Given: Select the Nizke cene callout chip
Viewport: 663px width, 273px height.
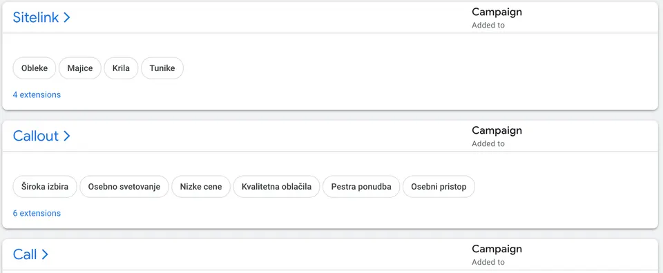Looking at the screenshot, I should coord(201,187).
